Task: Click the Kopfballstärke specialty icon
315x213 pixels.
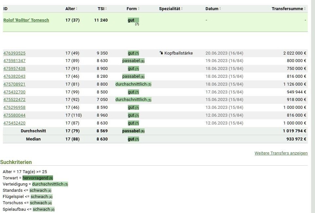Action: pyautogui.click(x=161, y=53)
